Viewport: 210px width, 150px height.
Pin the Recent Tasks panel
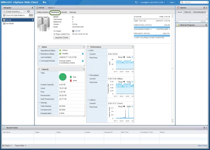click(x=204, y=128)
